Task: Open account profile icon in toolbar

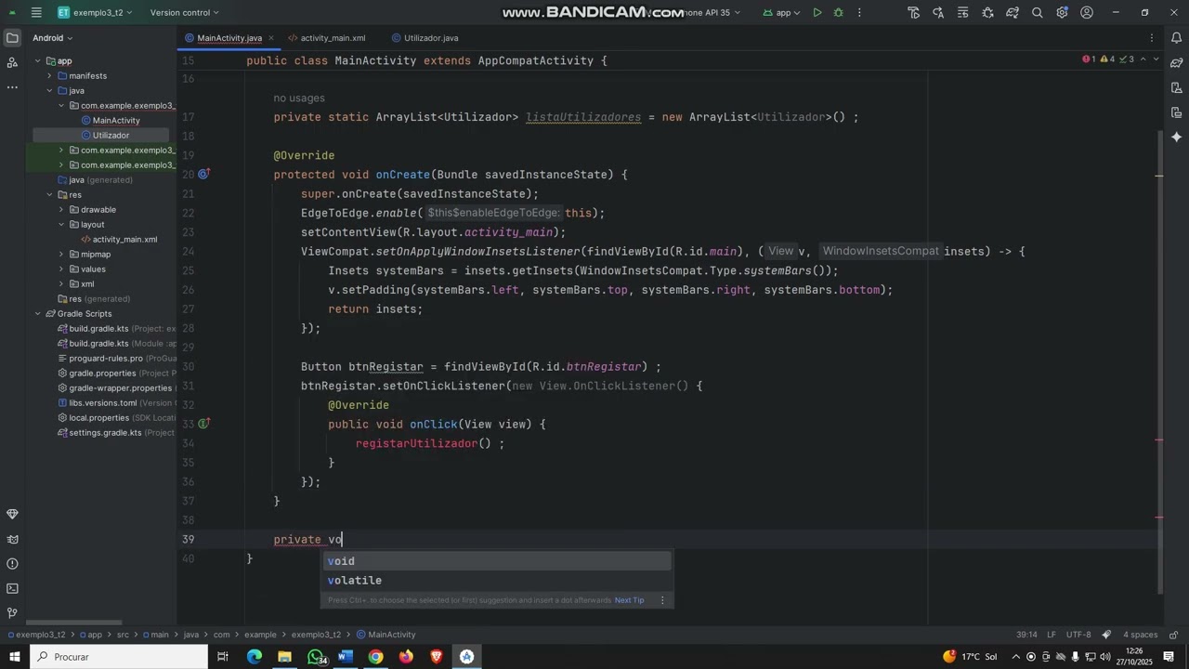Action: pos(1087,13)
